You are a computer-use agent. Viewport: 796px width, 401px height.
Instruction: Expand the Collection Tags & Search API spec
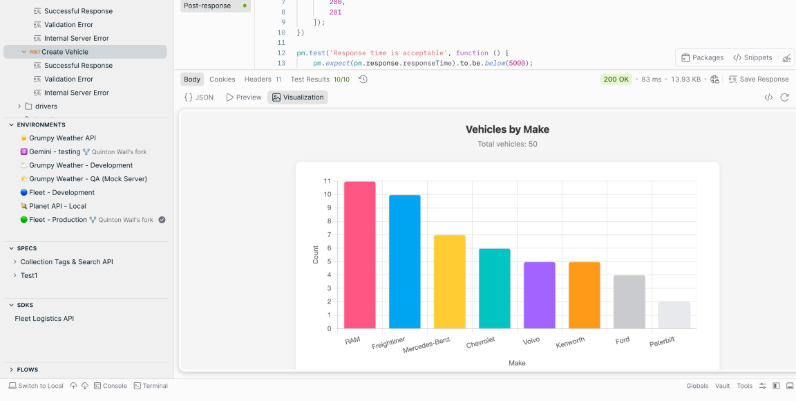(15, 262)
